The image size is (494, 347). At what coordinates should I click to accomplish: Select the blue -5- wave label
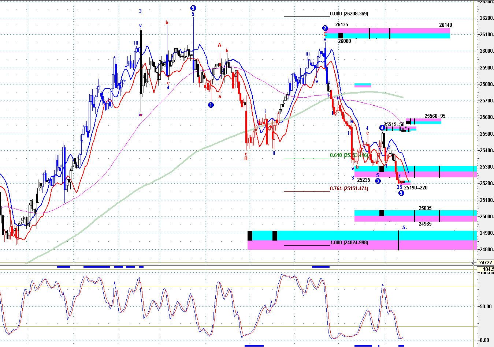[404, 228]
